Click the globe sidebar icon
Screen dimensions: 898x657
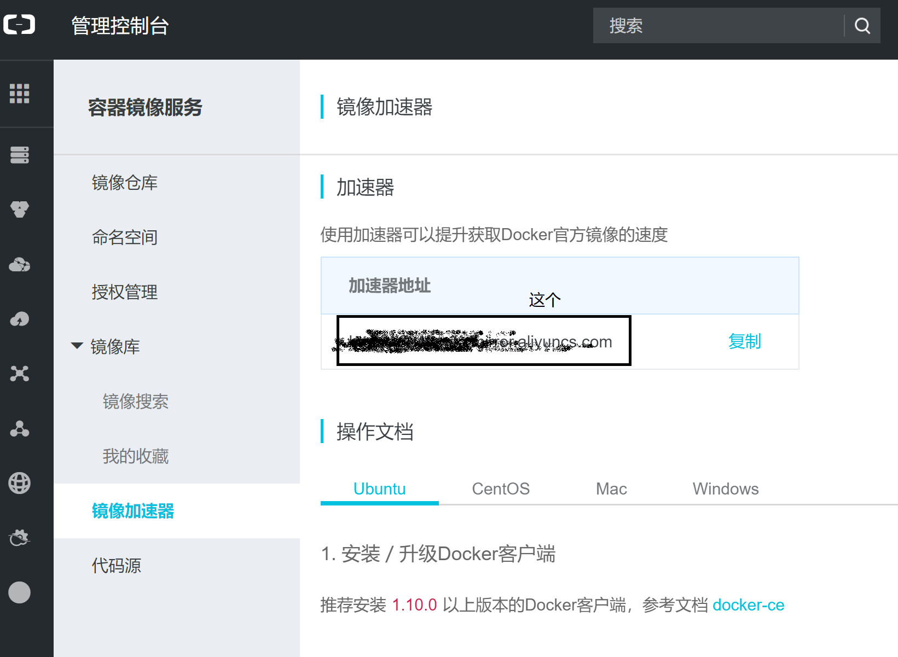tap(20, 483)
